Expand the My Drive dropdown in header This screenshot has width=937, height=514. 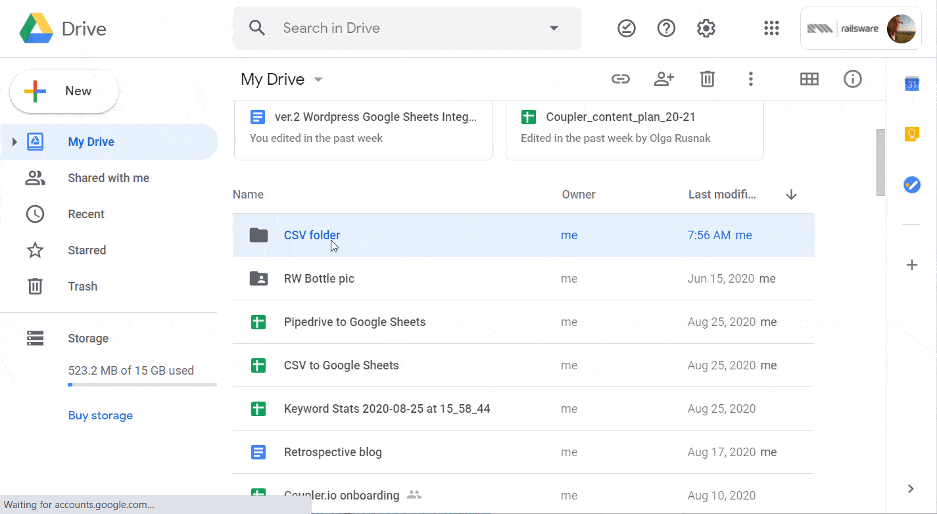pyautogui.click(x=318, y=80)
